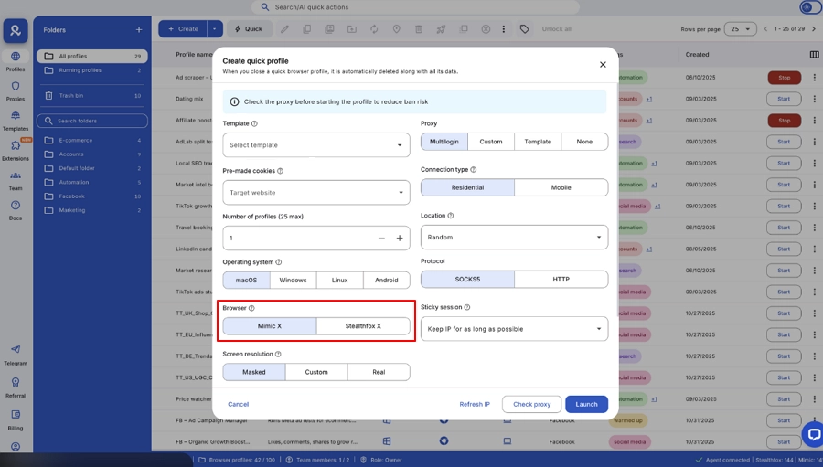The height and width of the screenshot is (467, 823).
Task: Select the HTTP protocol tab
Action: (561, 280)
